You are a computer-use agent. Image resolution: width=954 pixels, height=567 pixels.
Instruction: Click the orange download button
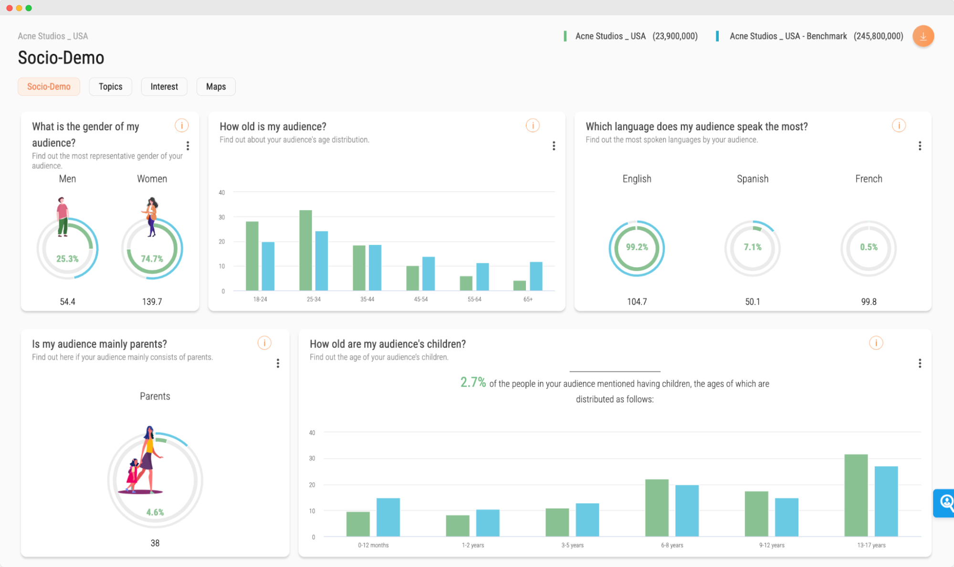click(923, 36)
